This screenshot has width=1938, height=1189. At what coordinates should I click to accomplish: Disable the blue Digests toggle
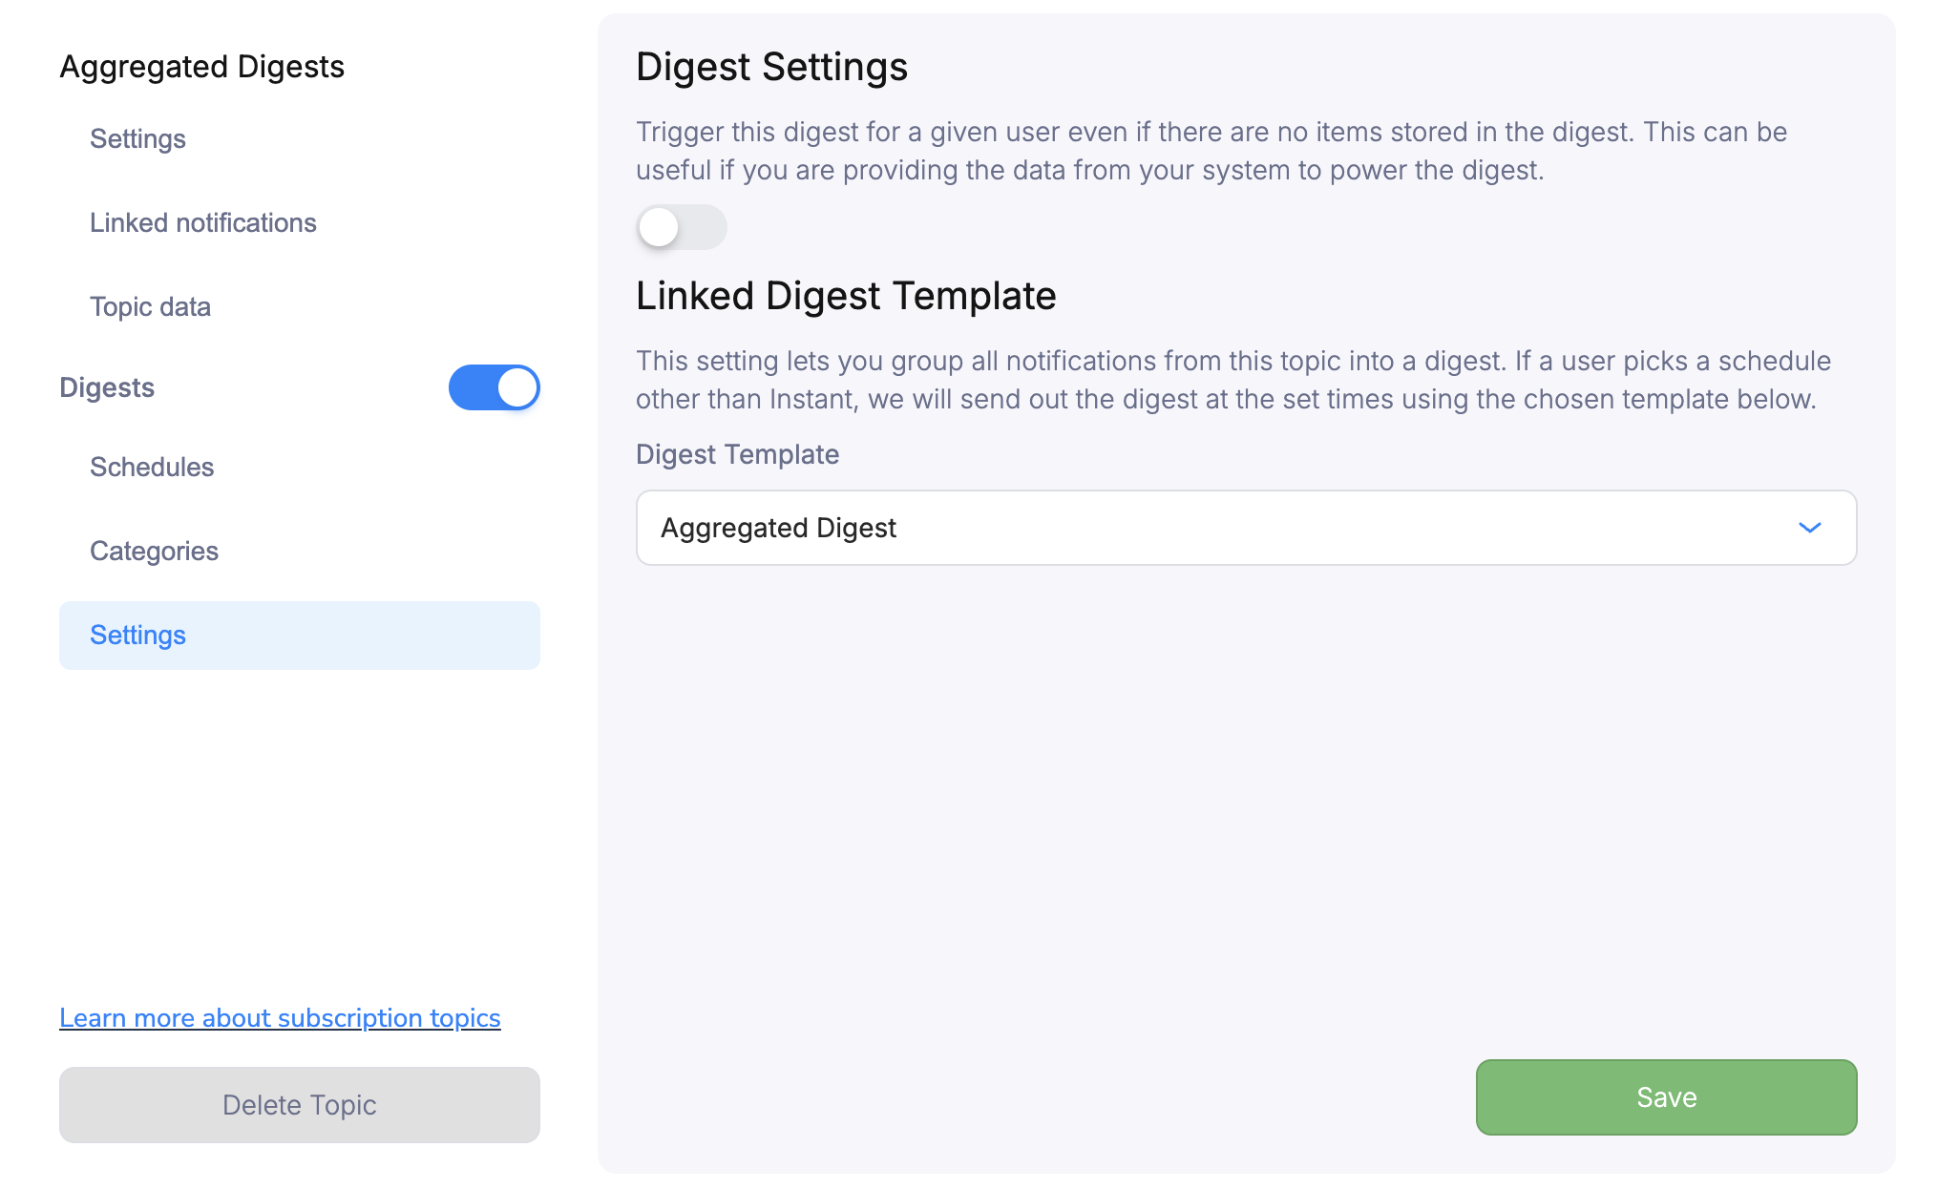494,388
